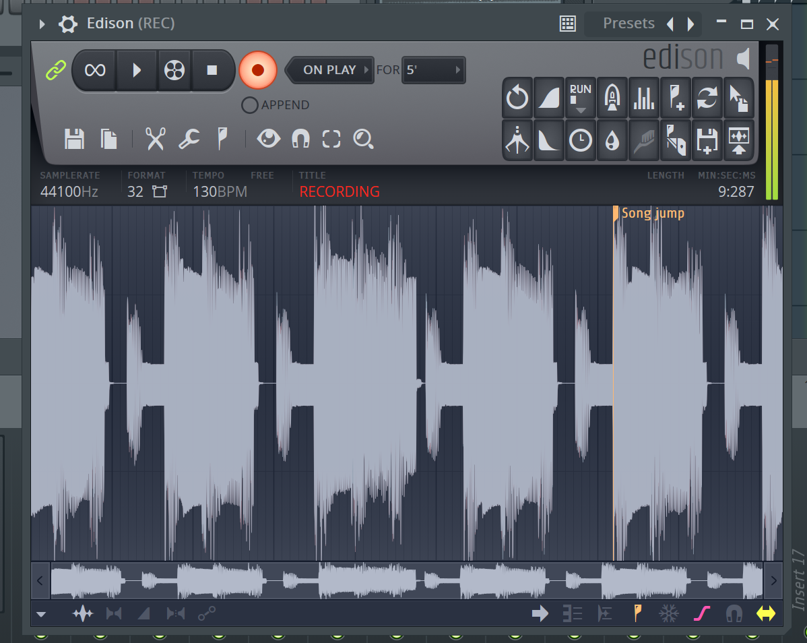The width and height of the screenshot is (807, 643).
Task: Open the FOR 5' duration dropdown
Action: pos(433,70)
